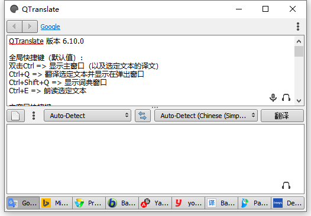Select the Baidu service tab

pyautogui.click(x=222, y=203)
